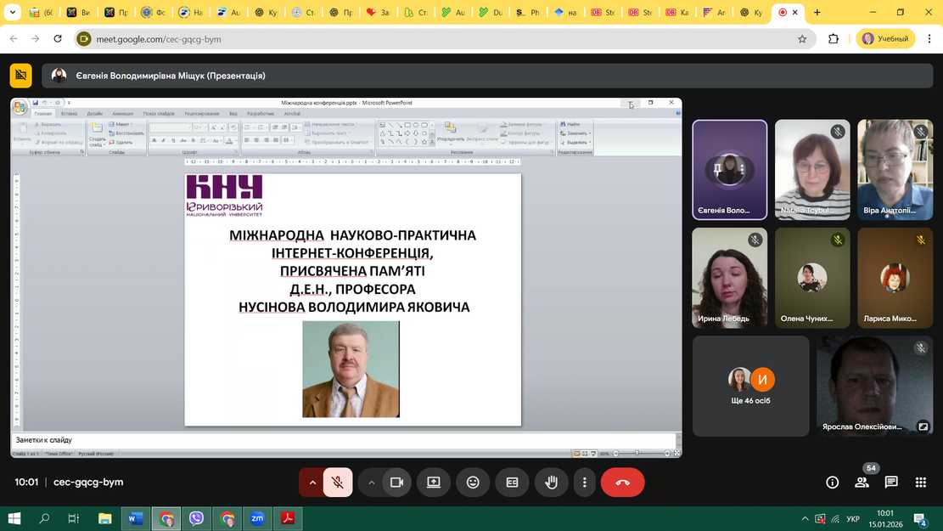
Task: Unmute the microphone in Meet
Action: (338, 483)
